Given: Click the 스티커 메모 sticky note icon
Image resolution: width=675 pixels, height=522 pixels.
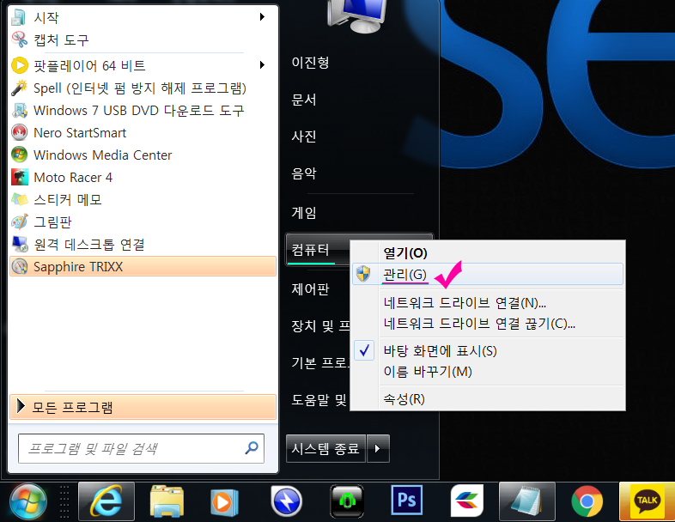Looking at the screenshot, I should coord(20,200).
